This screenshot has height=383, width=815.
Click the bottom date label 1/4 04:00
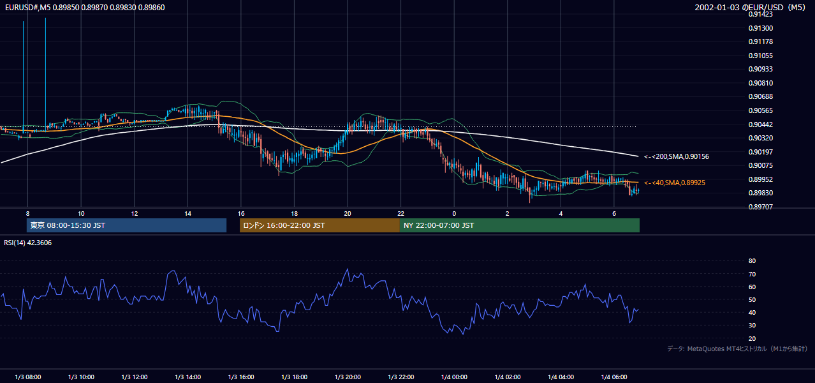pos(561,377)
